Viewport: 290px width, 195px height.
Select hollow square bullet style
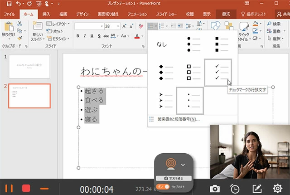click(x=193, y=73)
